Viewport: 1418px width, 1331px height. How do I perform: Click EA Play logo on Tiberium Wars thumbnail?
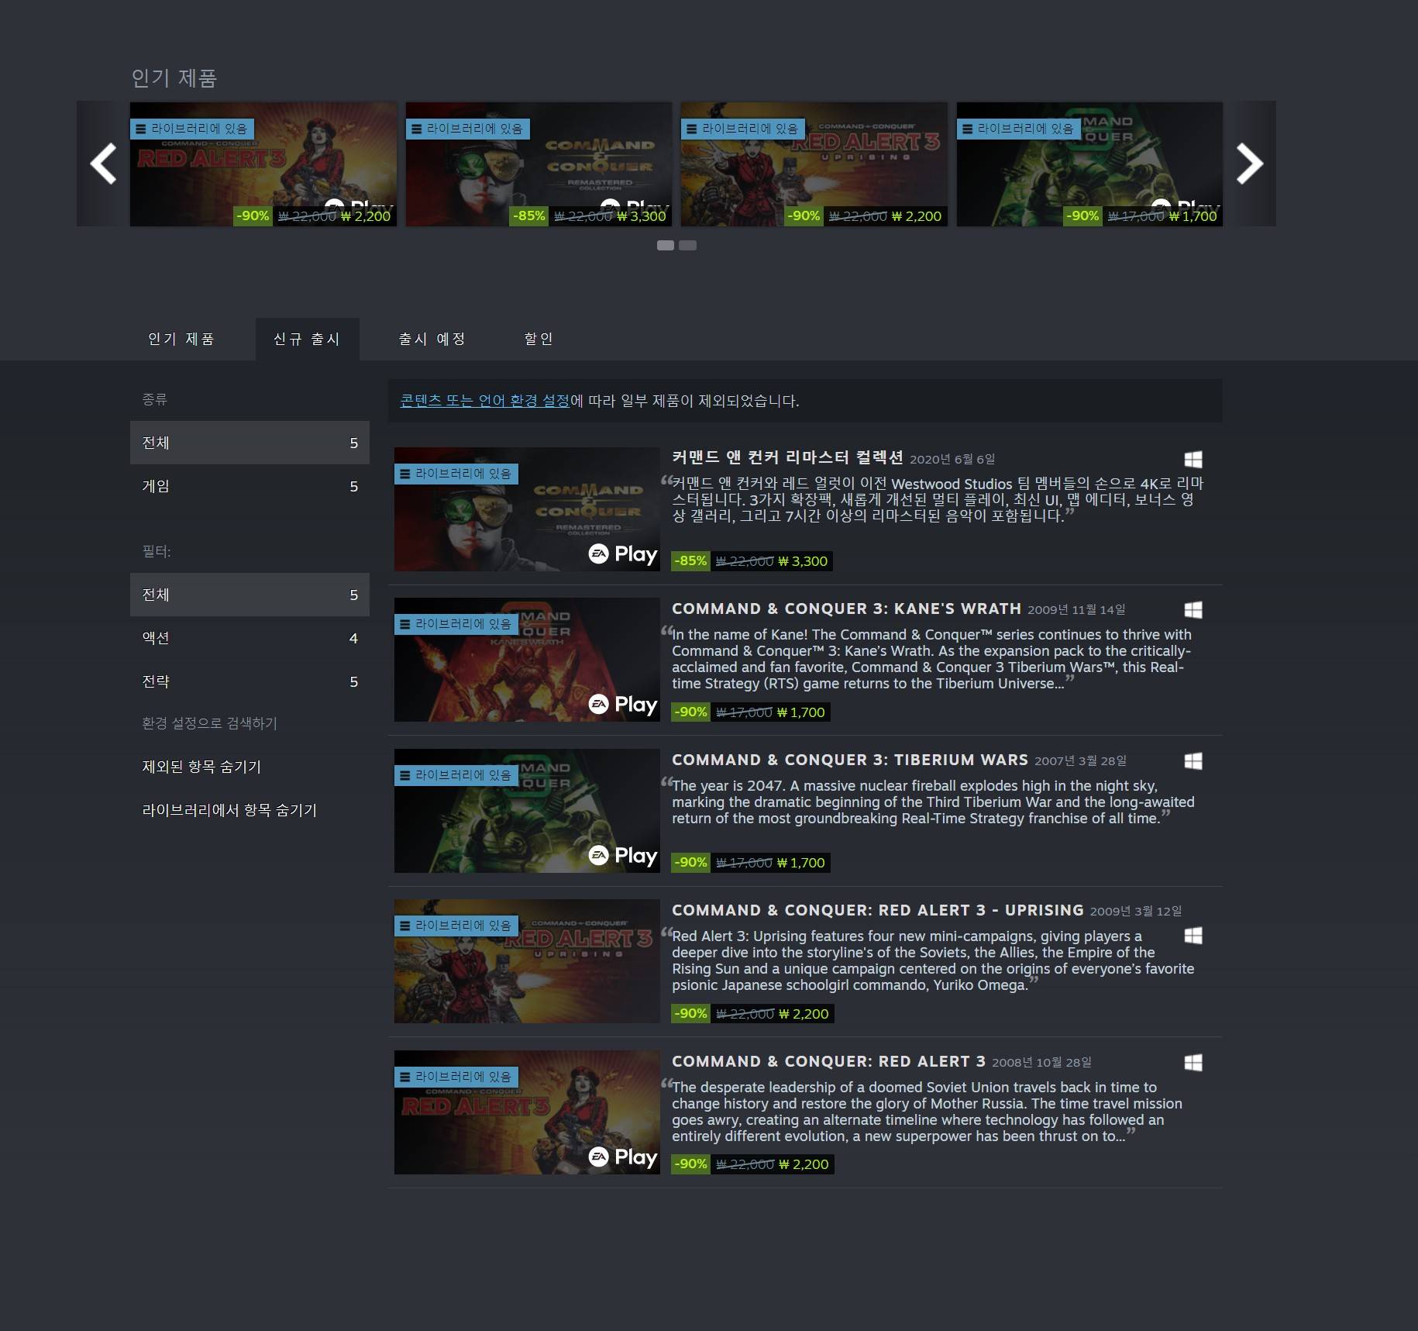pyautogui.click(x=623, y=855)
